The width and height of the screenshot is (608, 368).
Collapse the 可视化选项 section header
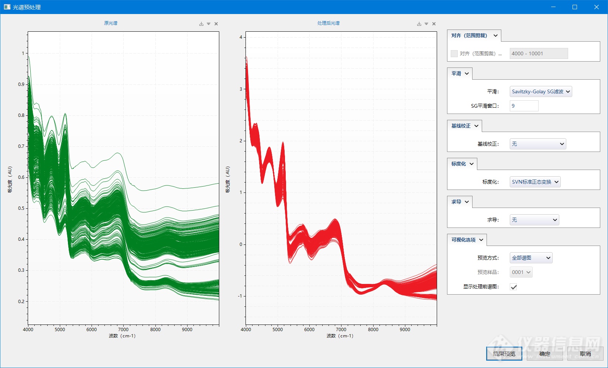(x=467, y=240)
